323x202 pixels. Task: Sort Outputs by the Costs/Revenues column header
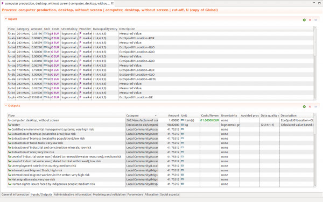tap(210, 116)
